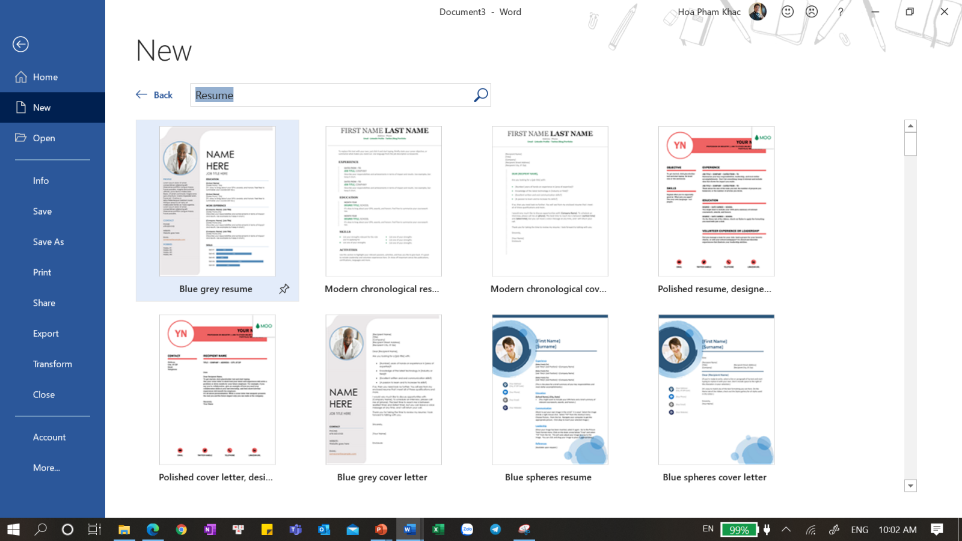Select the Blue grey resume thumbnail
This screenshot has height=541, width=962.
[217, 201]
